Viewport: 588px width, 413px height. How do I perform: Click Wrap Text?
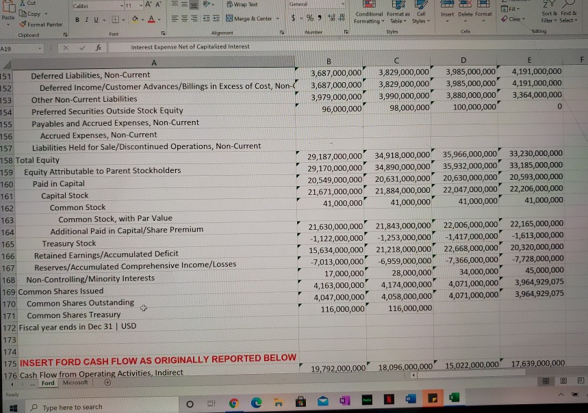(242, 5)
